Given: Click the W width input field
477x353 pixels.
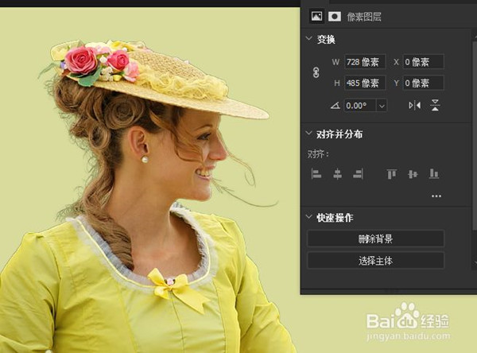Looking at the screenshot, I should 364,62.
